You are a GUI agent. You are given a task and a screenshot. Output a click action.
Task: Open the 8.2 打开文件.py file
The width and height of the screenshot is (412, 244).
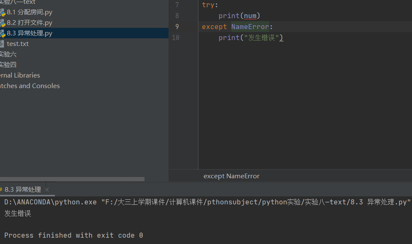coord(29,23)
